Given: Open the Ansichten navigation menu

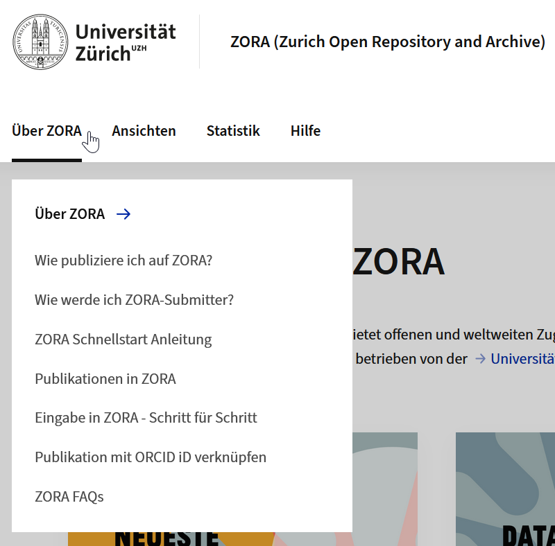Looking at the screenshot, I should (144, 131).
